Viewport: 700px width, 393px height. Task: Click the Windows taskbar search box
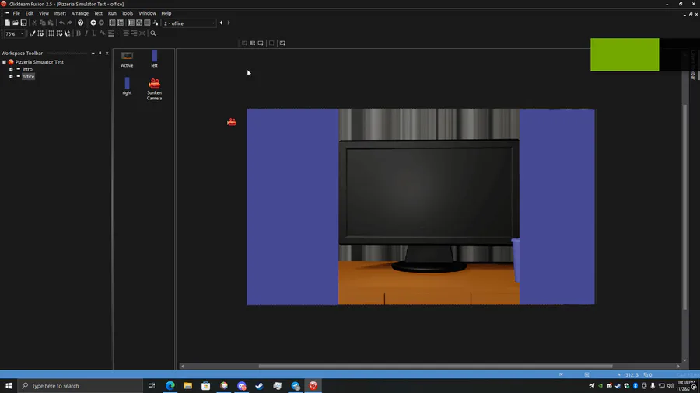point(78,386)
